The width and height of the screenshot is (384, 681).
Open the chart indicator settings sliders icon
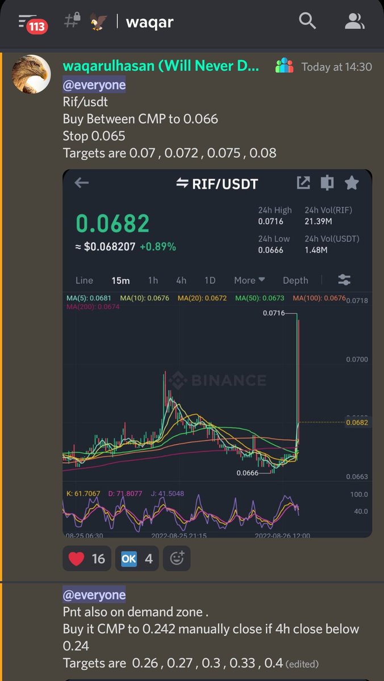344,280
